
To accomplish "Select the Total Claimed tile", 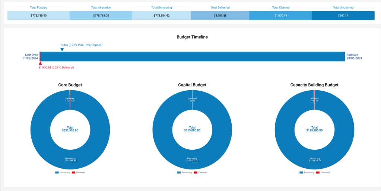I will point(280,16).
